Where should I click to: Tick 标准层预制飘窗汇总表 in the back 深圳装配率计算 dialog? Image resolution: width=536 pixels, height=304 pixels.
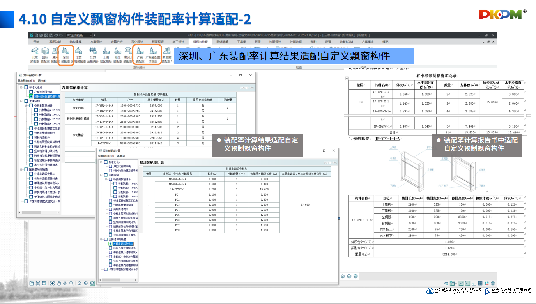31,128
